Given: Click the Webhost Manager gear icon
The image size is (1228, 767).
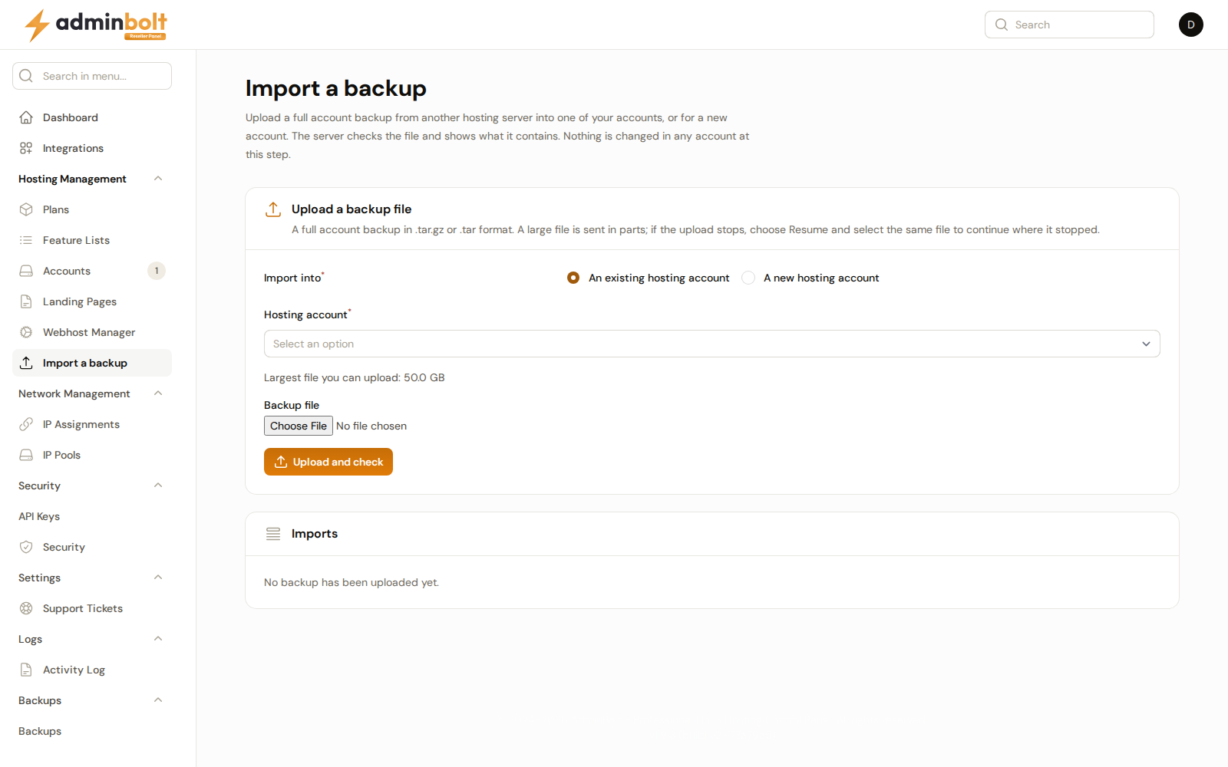Looking at the screenshot, I should (26, 332).
